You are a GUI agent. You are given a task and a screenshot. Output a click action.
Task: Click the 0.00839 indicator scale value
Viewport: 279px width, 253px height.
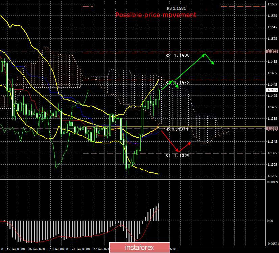point(272,182)
